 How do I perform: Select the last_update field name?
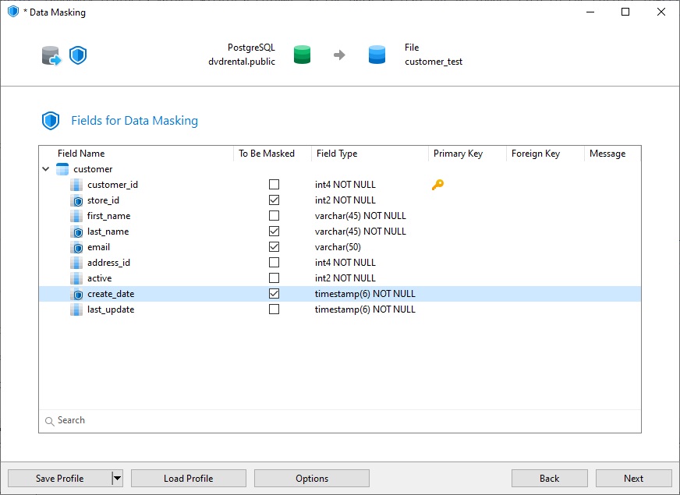(x=111, y=309)
